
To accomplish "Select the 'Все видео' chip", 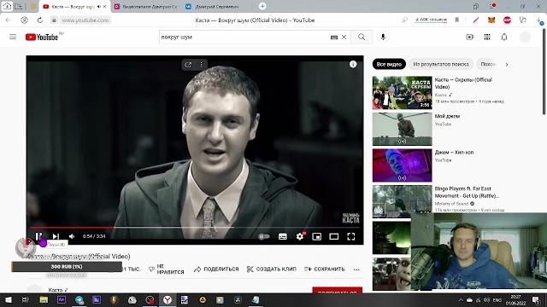I will pos(389,65).
